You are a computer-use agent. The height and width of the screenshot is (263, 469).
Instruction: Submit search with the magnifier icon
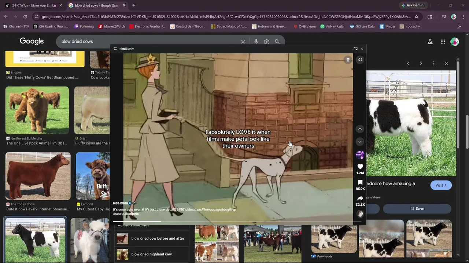277,42
